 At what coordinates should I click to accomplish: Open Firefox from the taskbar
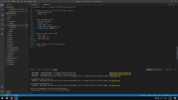(11, 98)
